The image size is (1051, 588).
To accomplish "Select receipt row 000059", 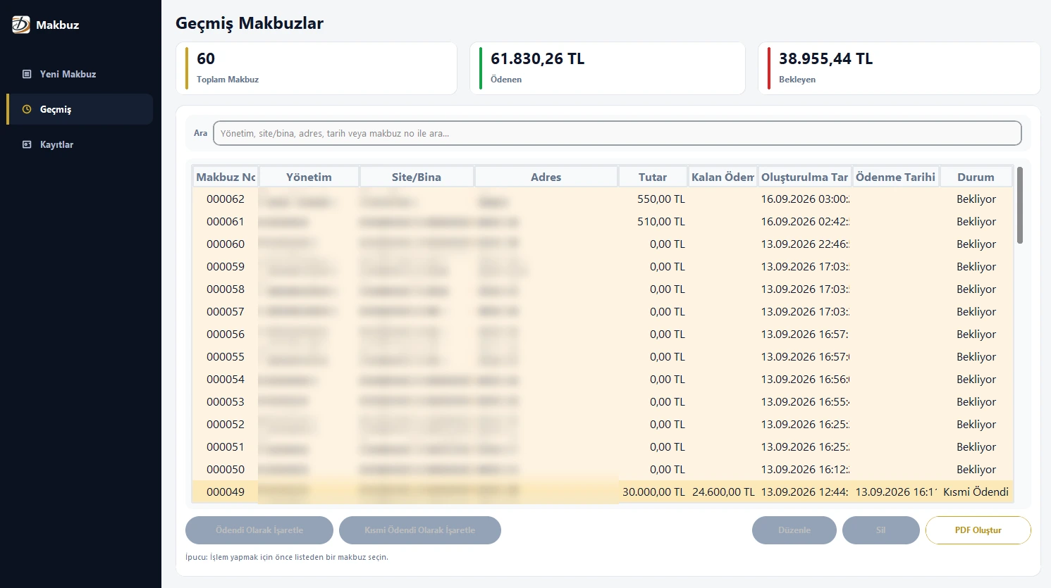I will [603, 267].
